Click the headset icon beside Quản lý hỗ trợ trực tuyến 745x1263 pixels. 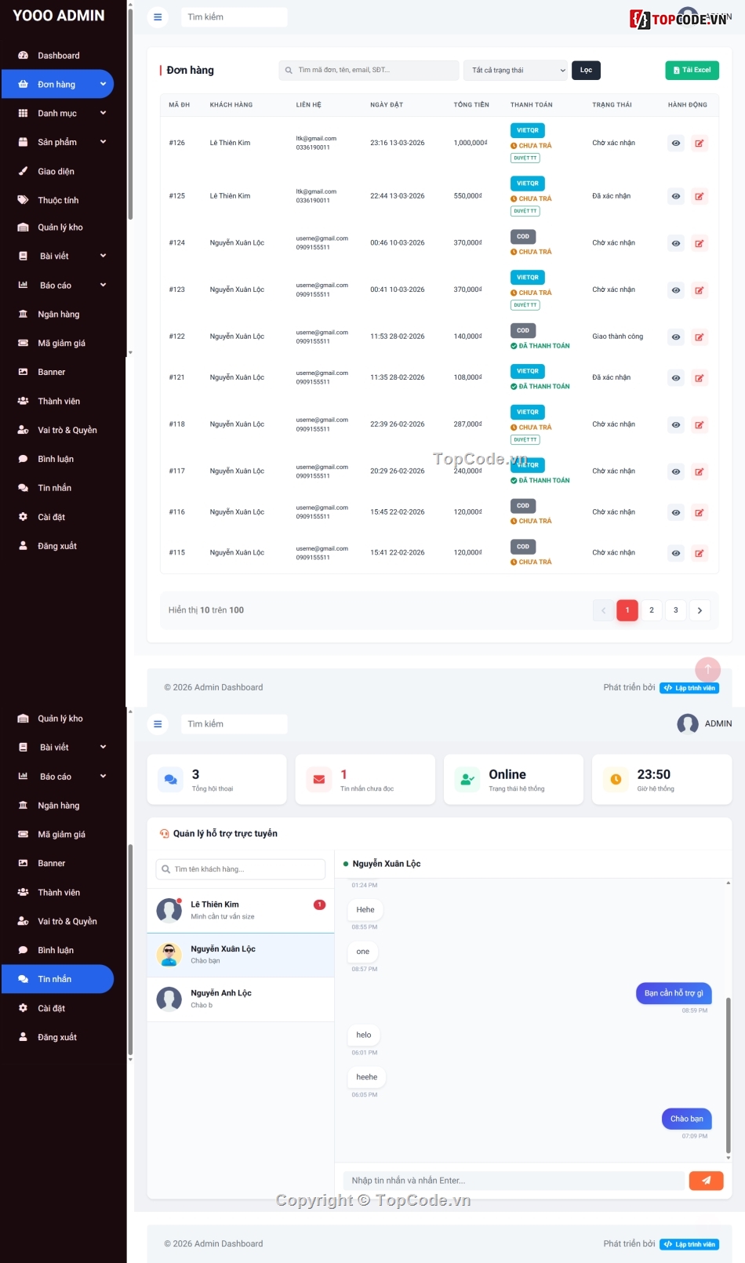pyautogui.click(x=165, y=834)
